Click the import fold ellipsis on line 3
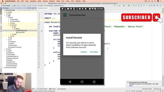The width and height of the screenshot is (164, 92). [x=54, y=18]
